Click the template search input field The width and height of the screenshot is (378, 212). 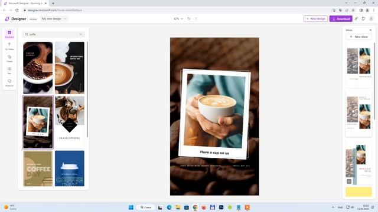coord(54,34)
